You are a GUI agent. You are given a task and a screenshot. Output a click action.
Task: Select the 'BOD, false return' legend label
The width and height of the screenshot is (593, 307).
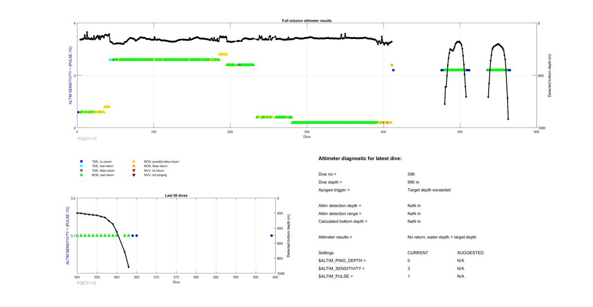156,166
